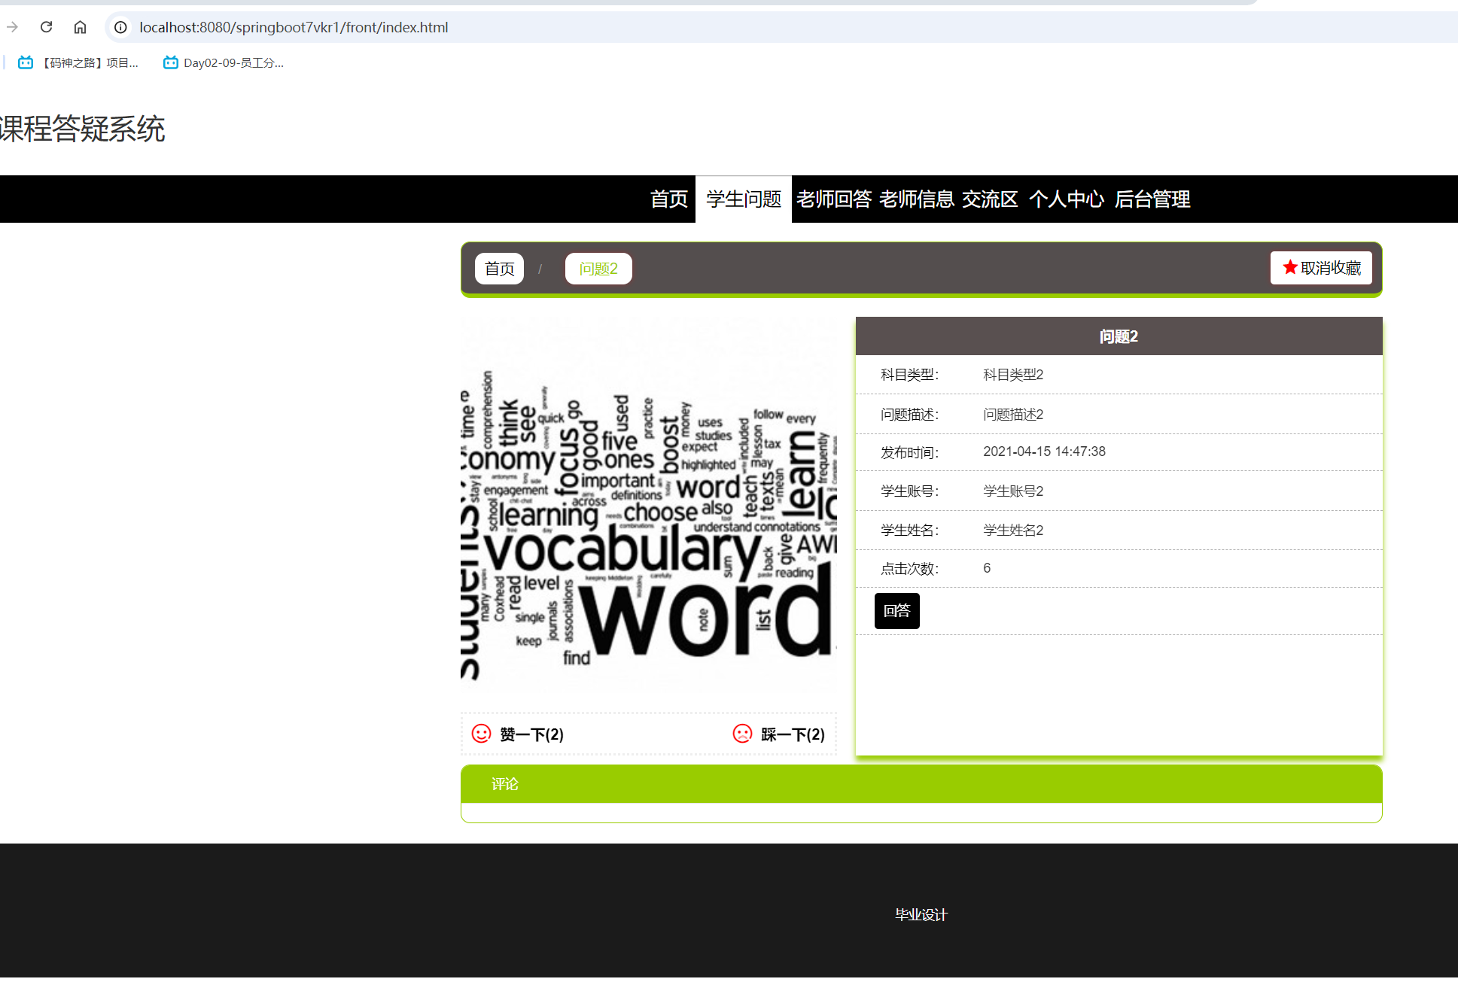Click the browser page reload icon

[x=46, y=27]
